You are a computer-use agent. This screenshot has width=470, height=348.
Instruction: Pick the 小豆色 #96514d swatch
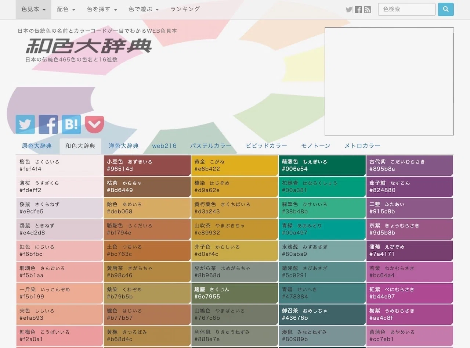[147, 165]
